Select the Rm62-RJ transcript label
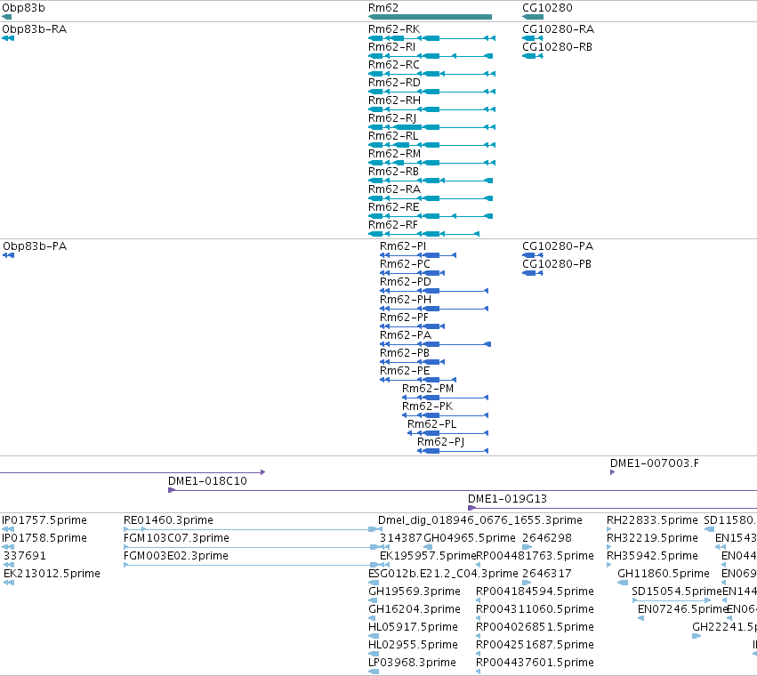The width and height of the screenshot is (757, 676). click(x=392, y=118)
